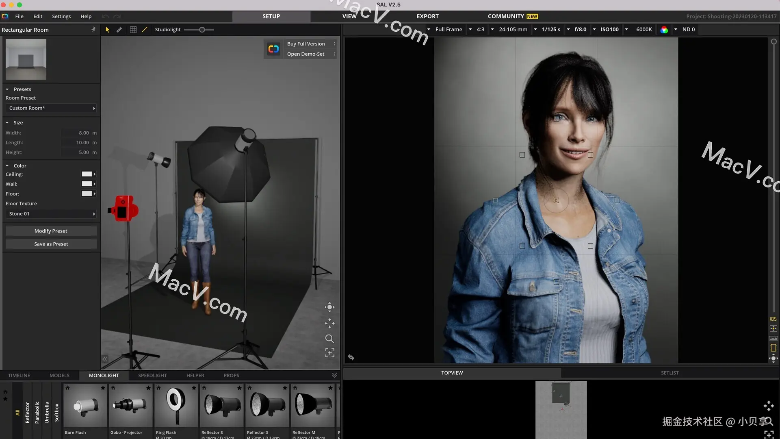Viewport: 780px width, 439px height.
Task: Toggle the grid overlay icon in toolbar
Action: (x=133, y=30)
